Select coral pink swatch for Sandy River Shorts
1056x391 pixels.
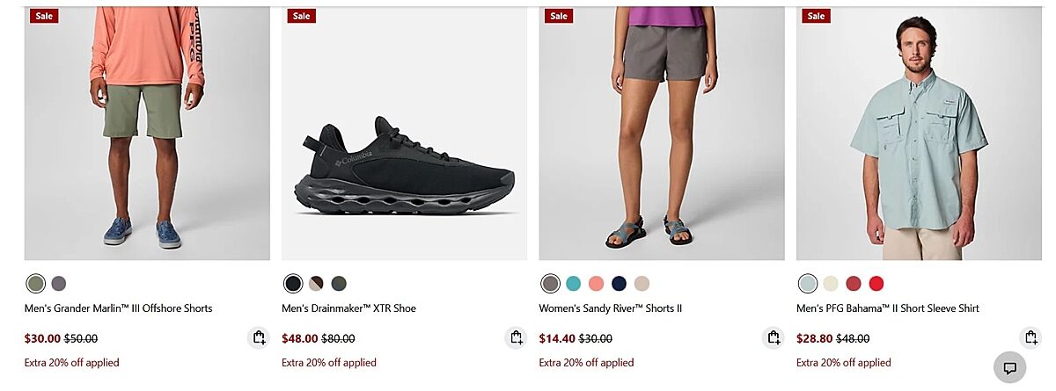(x=596, y=283)
